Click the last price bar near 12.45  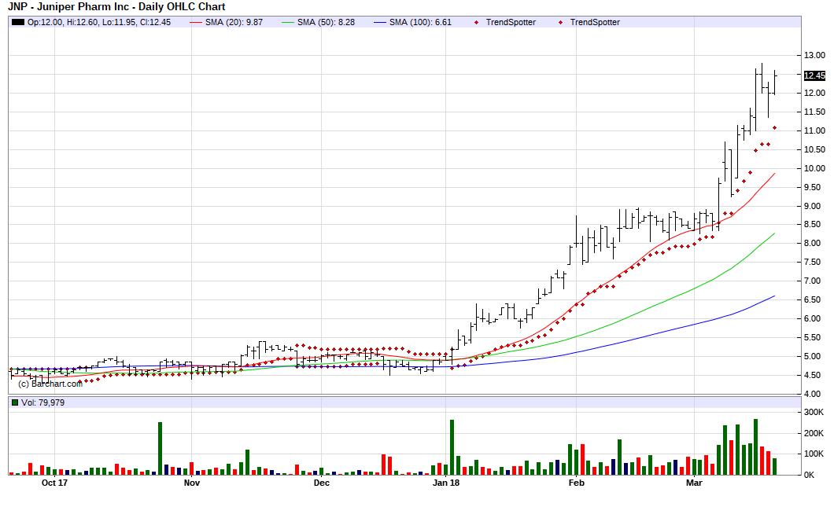pos(775,83)
